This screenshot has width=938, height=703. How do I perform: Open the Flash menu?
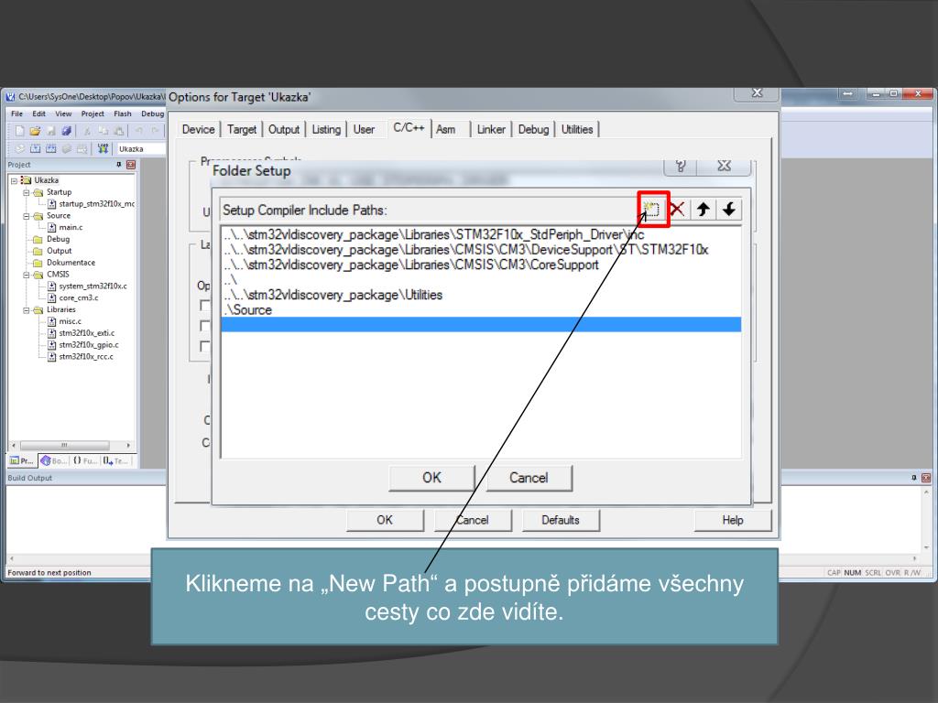click(x=123, y=114)
